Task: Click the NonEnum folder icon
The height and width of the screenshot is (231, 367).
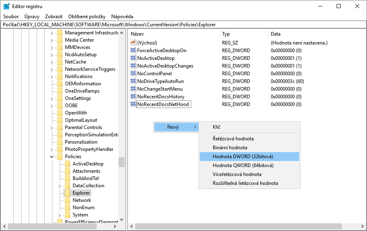Action: coord(67,207)
